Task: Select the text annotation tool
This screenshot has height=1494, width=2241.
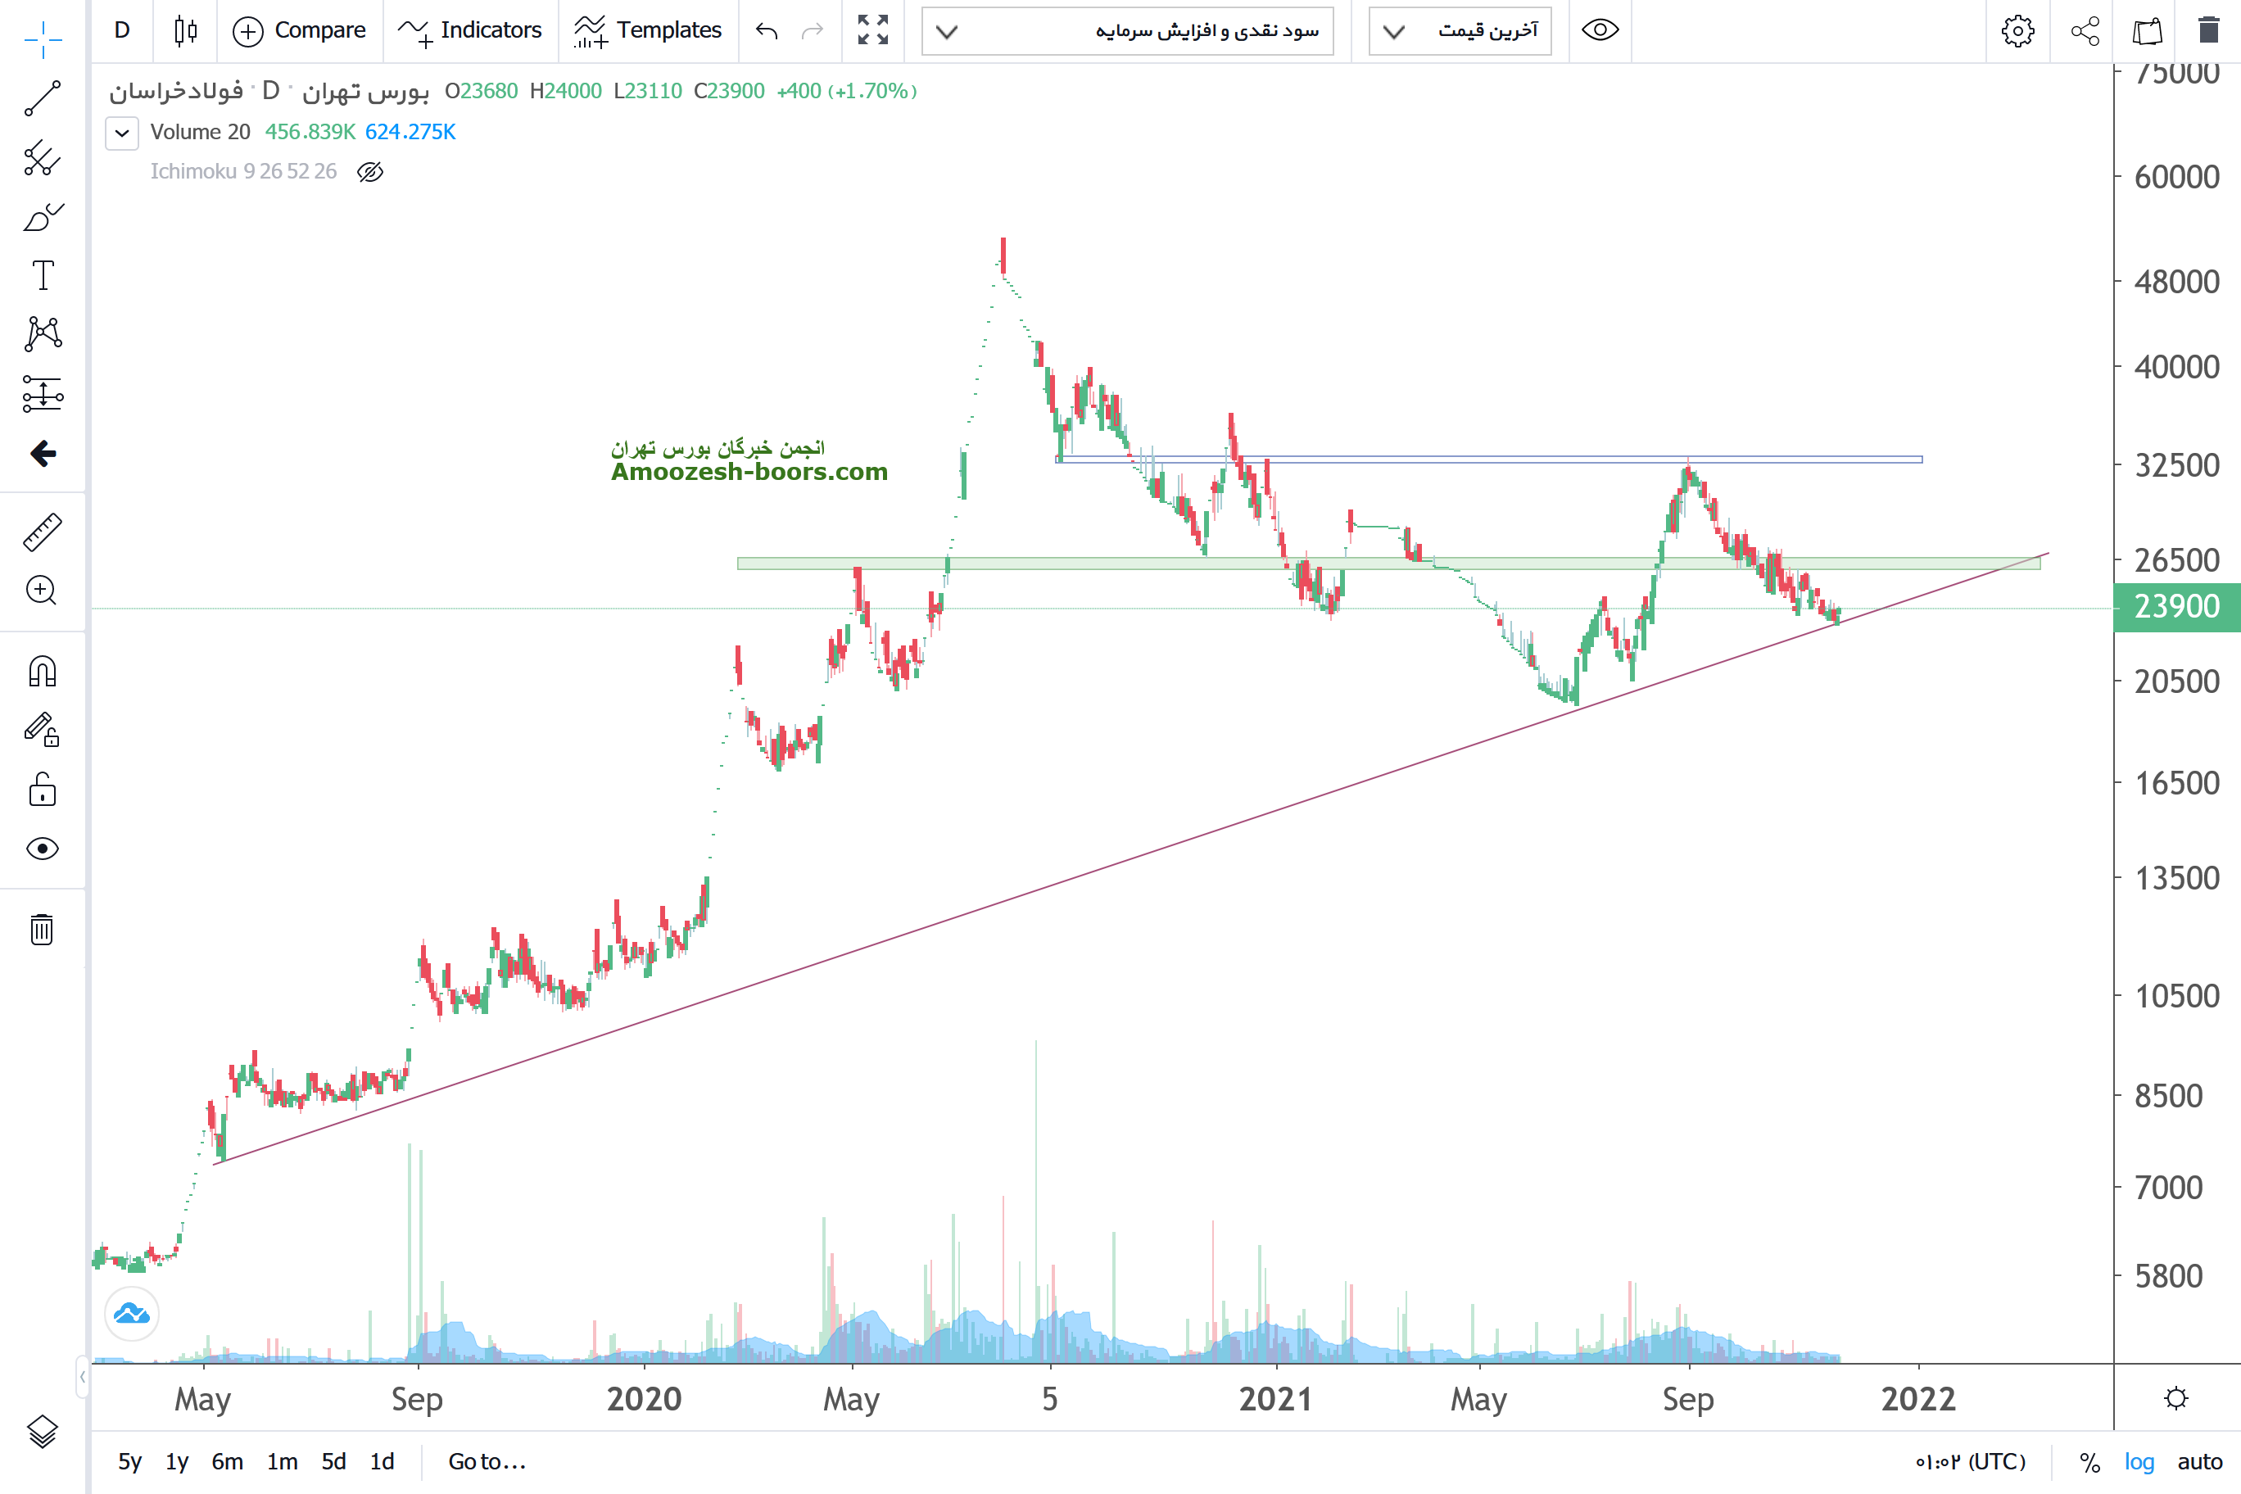Action: [42, 275]
